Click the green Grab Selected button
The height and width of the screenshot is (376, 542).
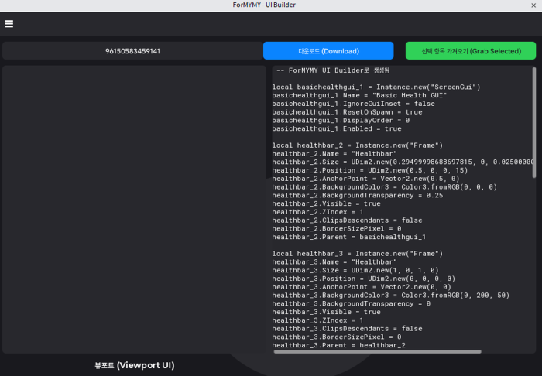click(471, 51)
